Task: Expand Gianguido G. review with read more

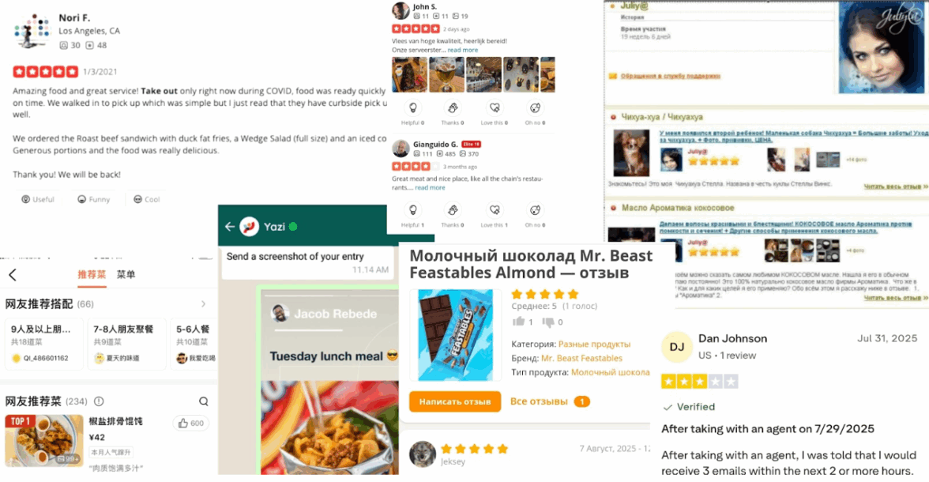Action: (430, 187)
